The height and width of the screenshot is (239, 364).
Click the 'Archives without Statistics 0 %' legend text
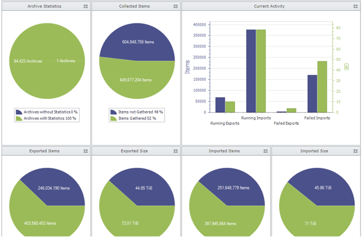point(51,112)
